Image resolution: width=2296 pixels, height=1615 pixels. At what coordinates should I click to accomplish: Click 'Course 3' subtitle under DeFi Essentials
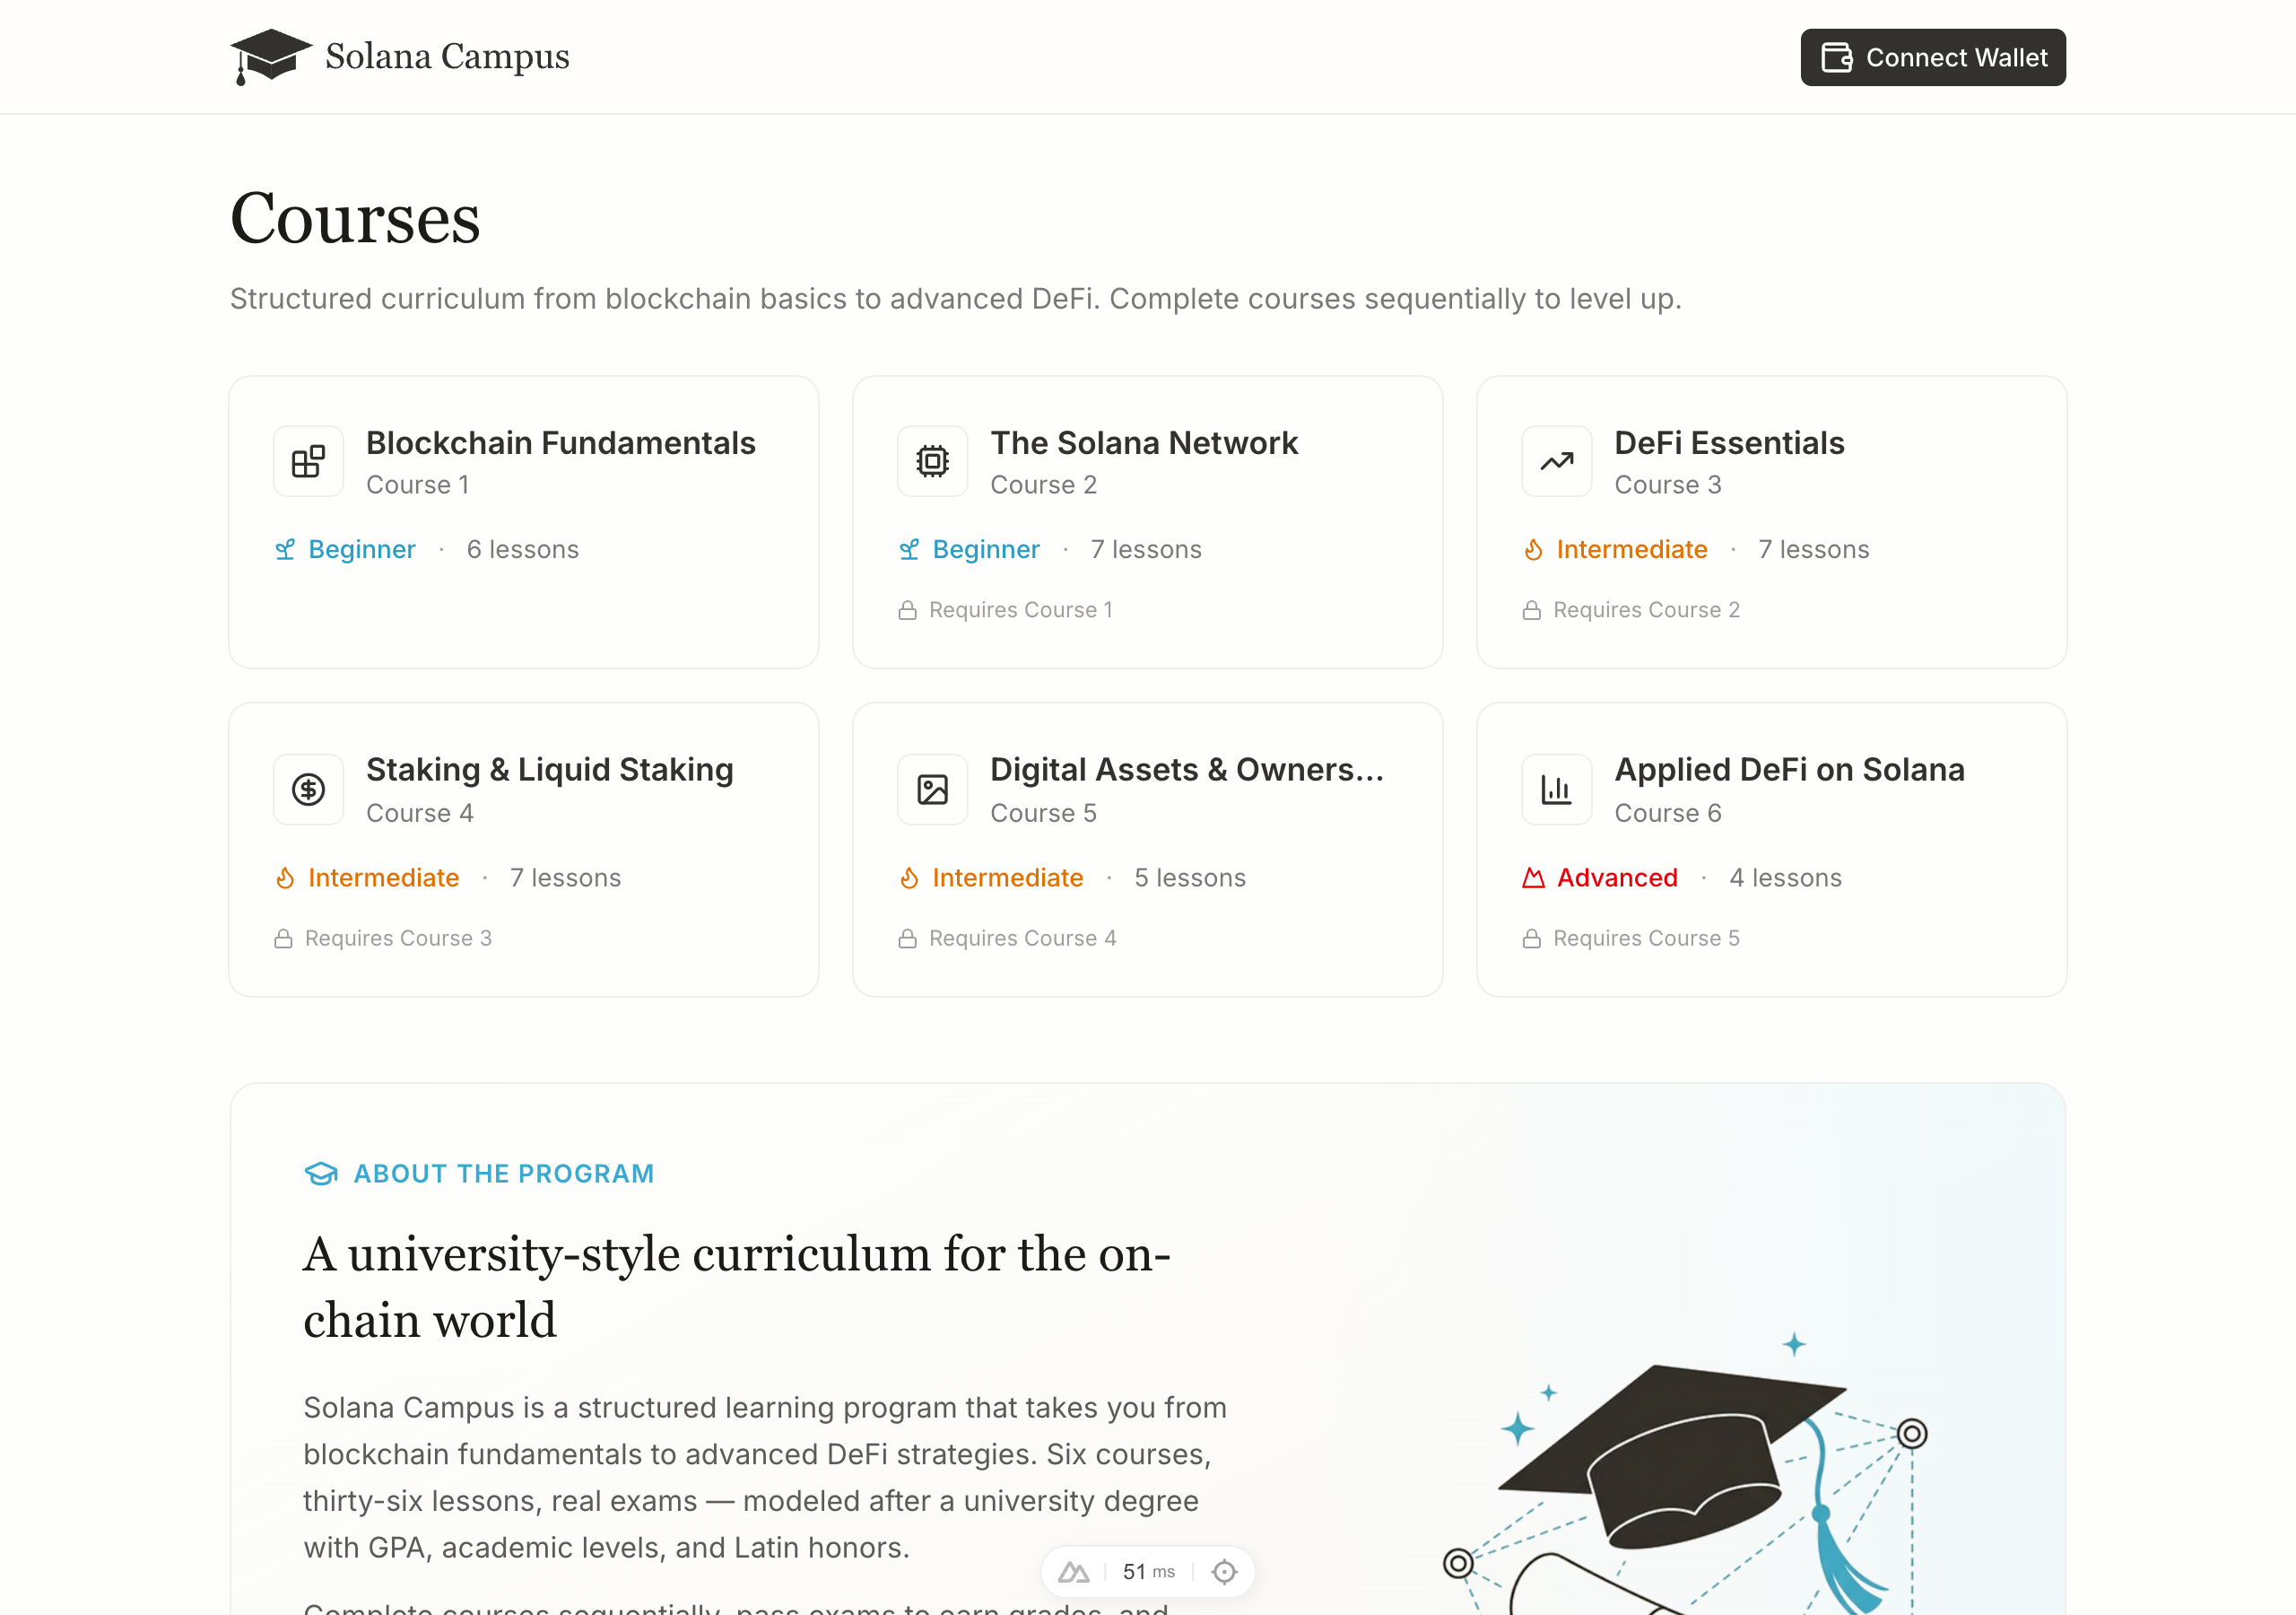point(1667,485)
